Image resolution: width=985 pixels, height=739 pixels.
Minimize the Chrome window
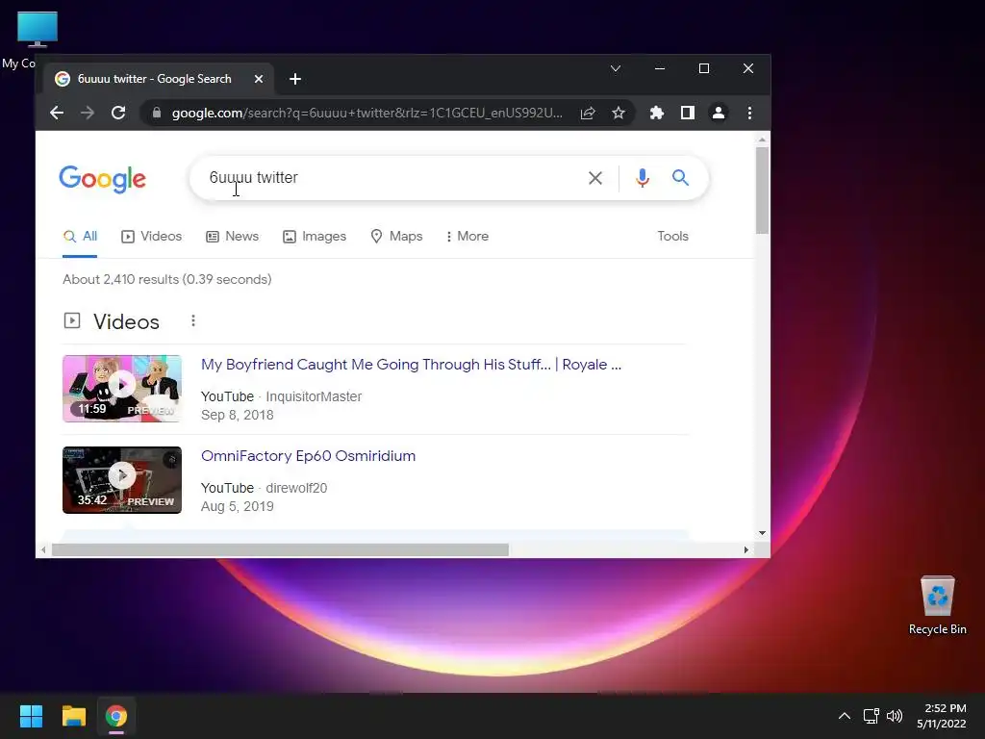[x=660, y=68]
